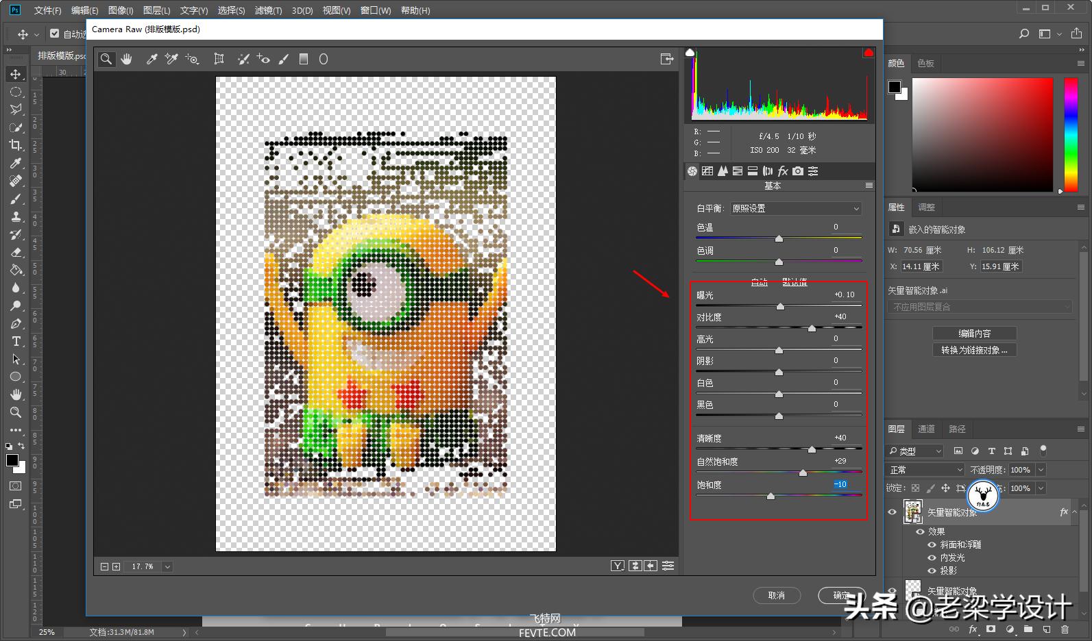Hide the 斜面和浮雕 effect
Viewport: 1092px width, 641px height.
(x=932, y=544)
